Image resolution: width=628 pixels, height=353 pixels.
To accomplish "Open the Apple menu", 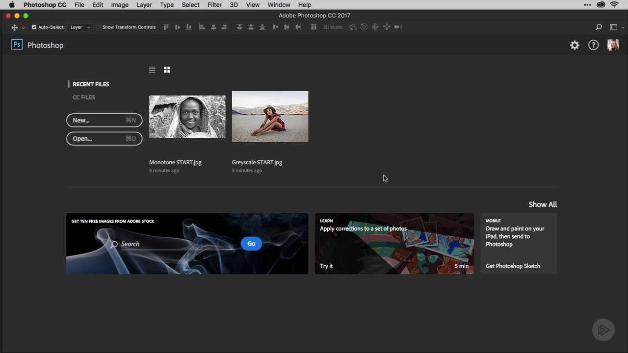I will (12, 5).
